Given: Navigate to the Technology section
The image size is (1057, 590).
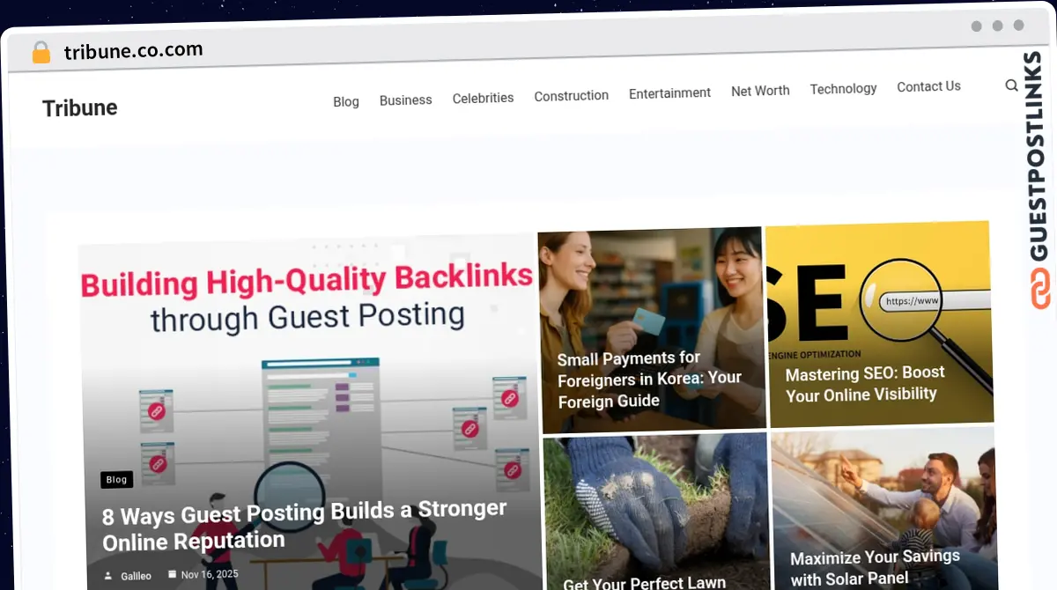Looking at the screenshot, I should [x=844, y=88].
